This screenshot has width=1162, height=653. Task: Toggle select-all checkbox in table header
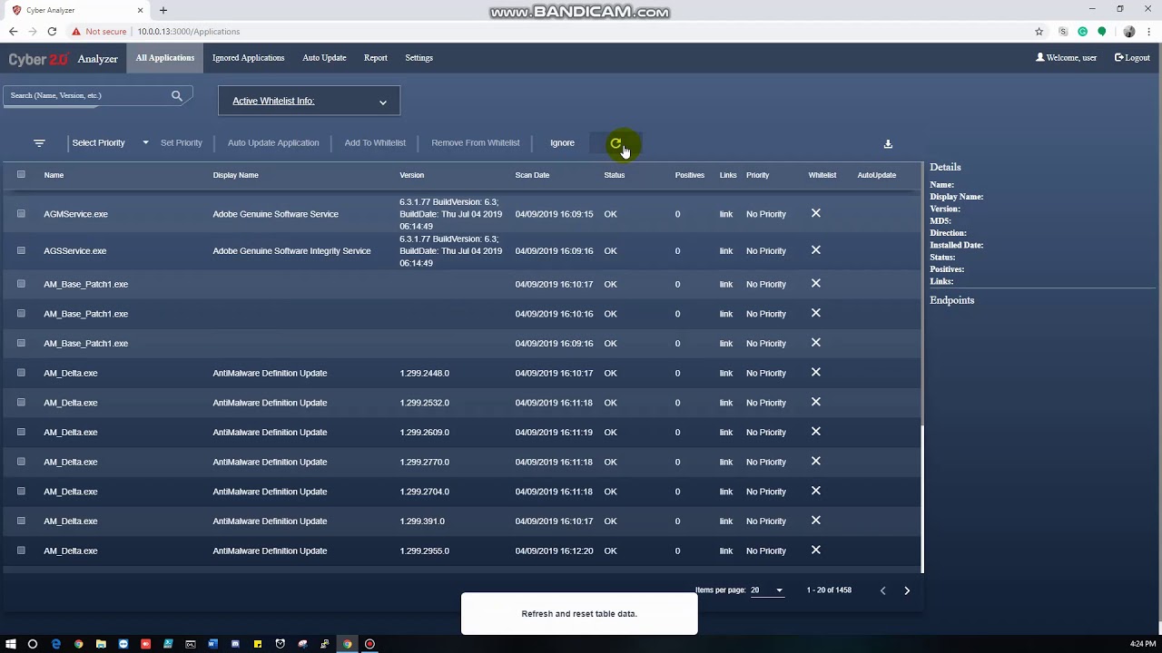click(x=21, y=174)
